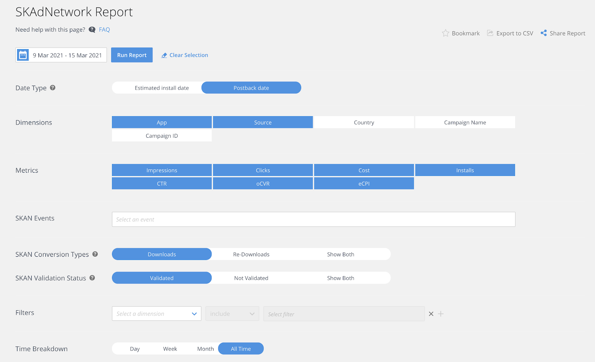Add a new filter with plus icon

(441, 314)
